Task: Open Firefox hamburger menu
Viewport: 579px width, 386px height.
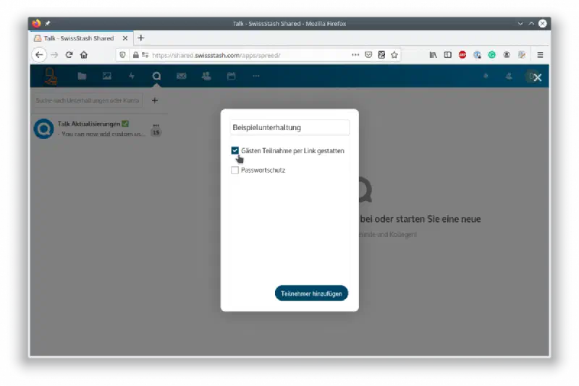Action: coord(540,55)
